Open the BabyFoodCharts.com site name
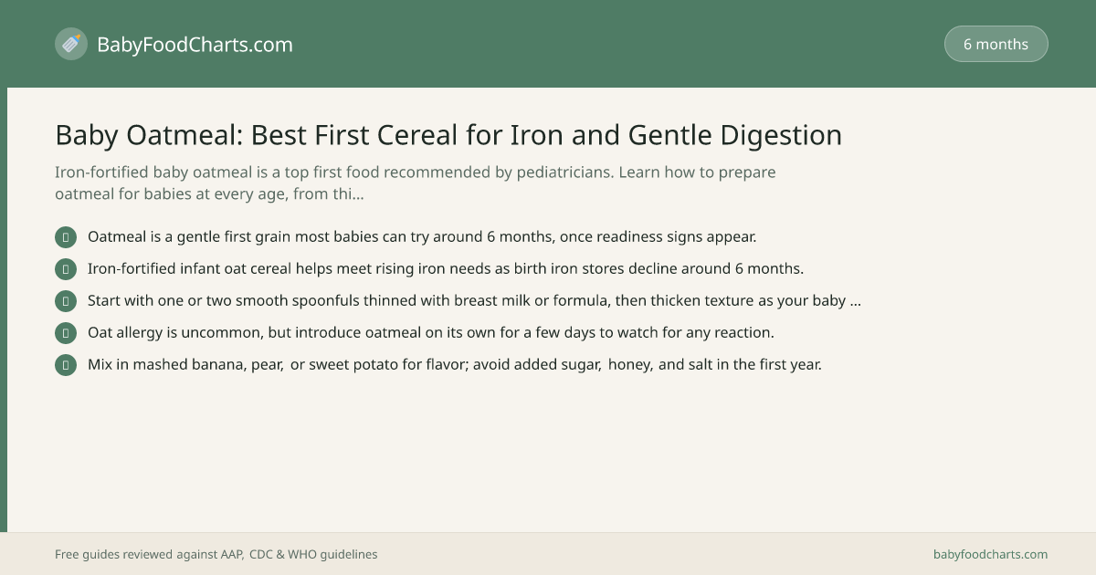The width and height of the screenshot is (1096, 575). pos(195,44)
